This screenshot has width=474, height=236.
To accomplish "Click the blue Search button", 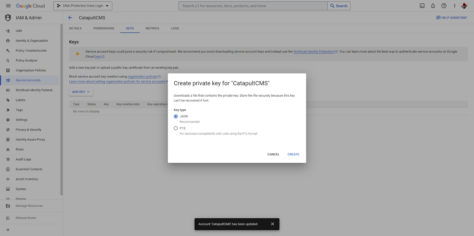I will (339, 6).
